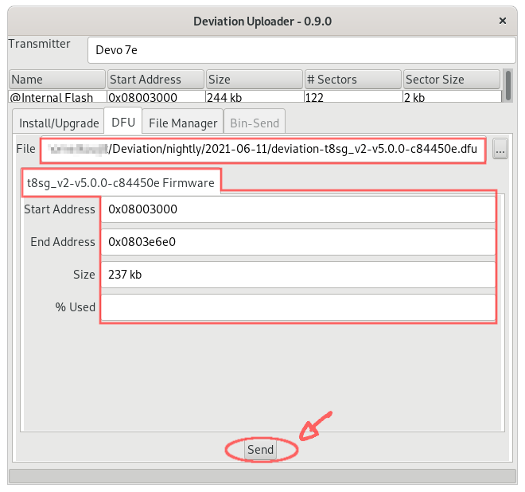Click the disabled Bin-Send tab

(x=255, y=123)
